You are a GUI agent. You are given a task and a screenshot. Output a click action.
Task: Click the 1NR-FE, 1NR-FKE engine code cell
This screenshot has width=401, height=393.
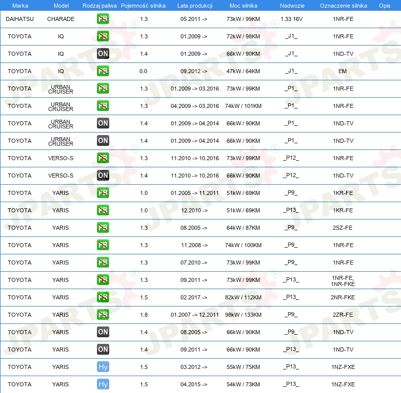point(343,281)
